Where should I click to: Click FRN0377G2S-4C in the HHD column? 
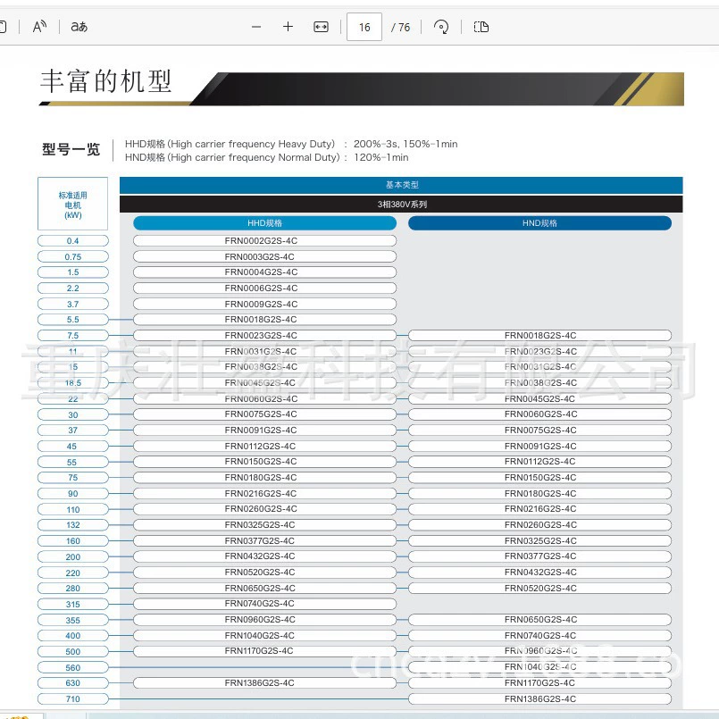(264, 541)
